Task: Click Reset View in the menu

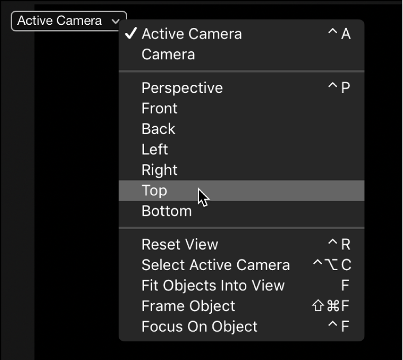Action: coord(179,244)
